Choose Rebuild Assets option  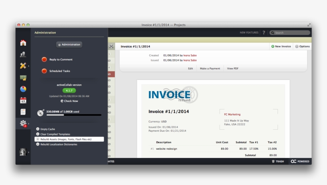[66, 139]
